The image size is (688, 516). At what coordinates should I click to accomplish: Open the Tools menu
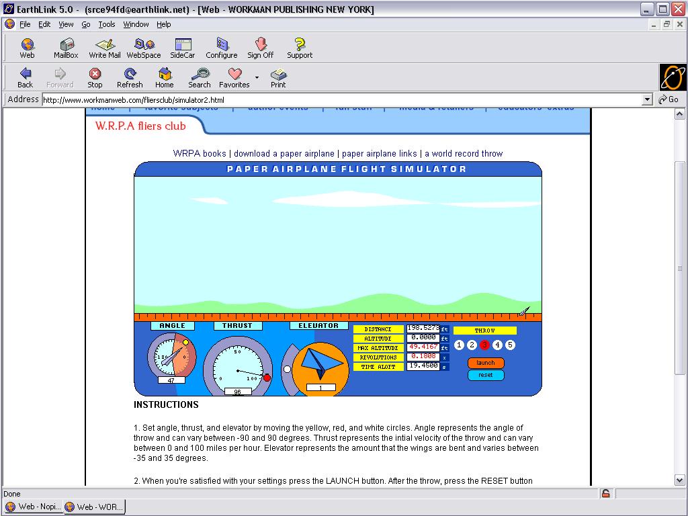tap(107, 24)
